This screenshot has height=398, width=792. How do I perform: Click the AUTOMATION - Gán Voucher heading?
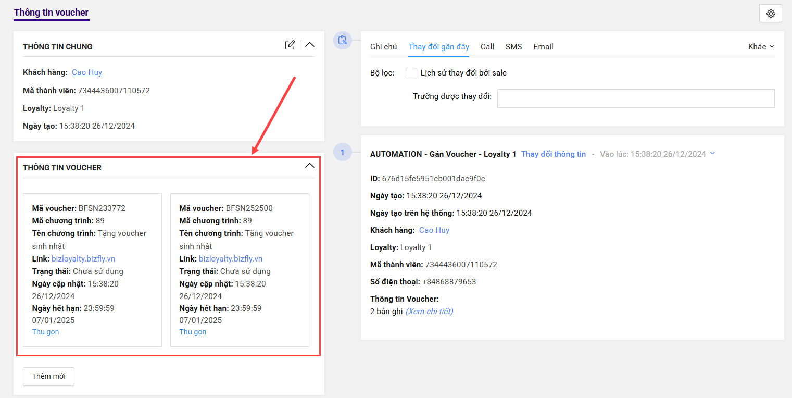click(x=443, y=154)
